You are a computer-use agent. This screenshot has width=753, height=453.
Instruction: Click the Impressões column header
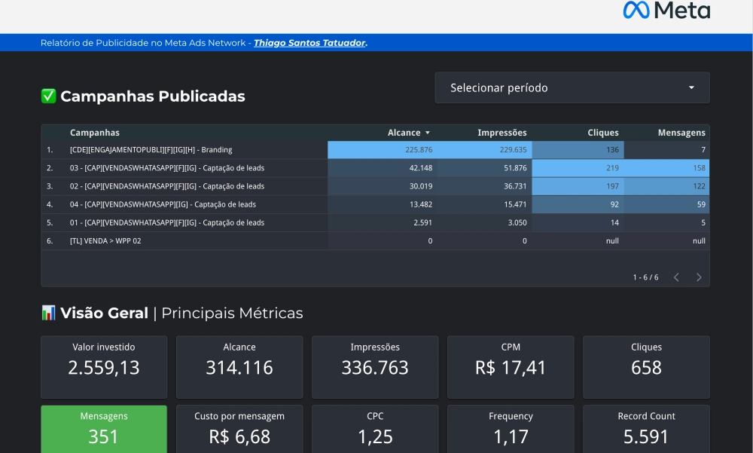pyautogui.click(x=501, y=133)
